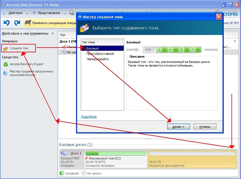The height and width of the screenshot is (179, 241).
Task: Click the Представление eye icon
Action: (34, 13)
